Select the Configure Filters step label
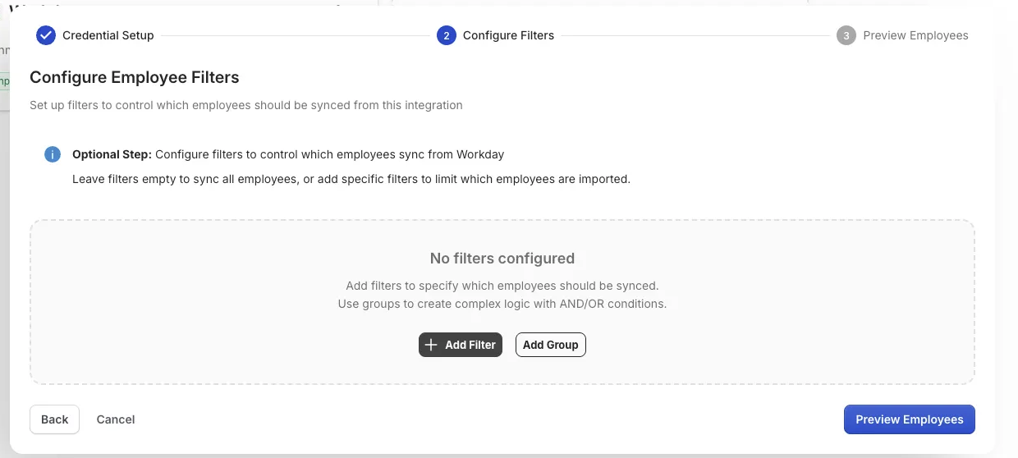1018x458 pixels. (x=508, y=35)
